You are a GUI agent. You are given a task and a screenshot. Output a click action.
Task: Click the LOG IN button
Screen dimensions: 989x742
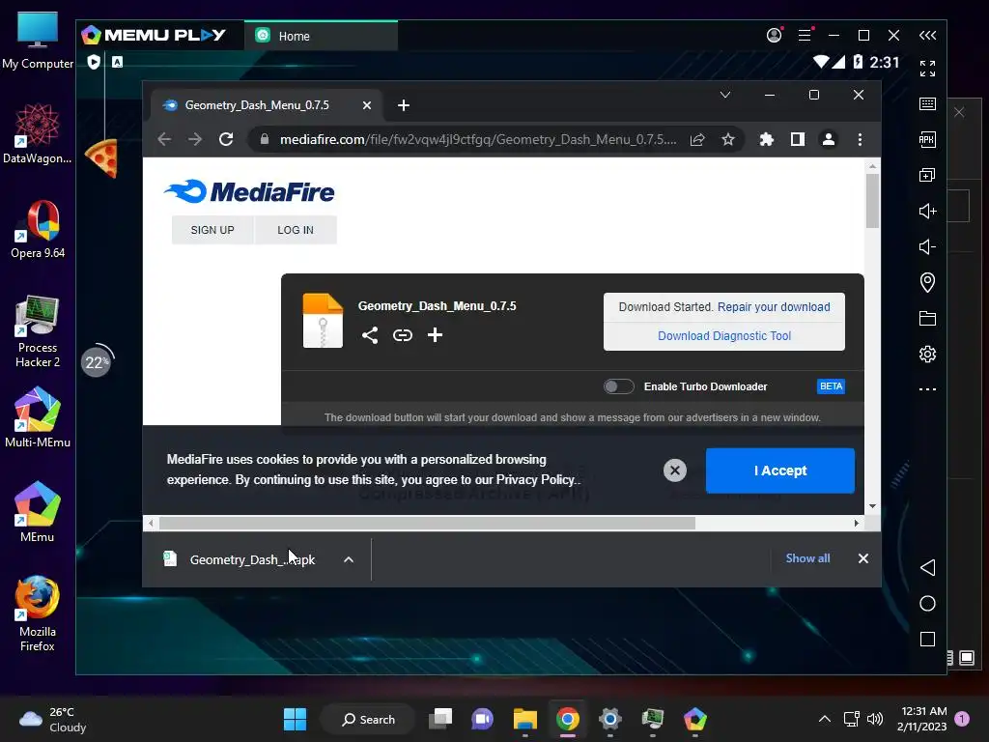pos(296,230)
